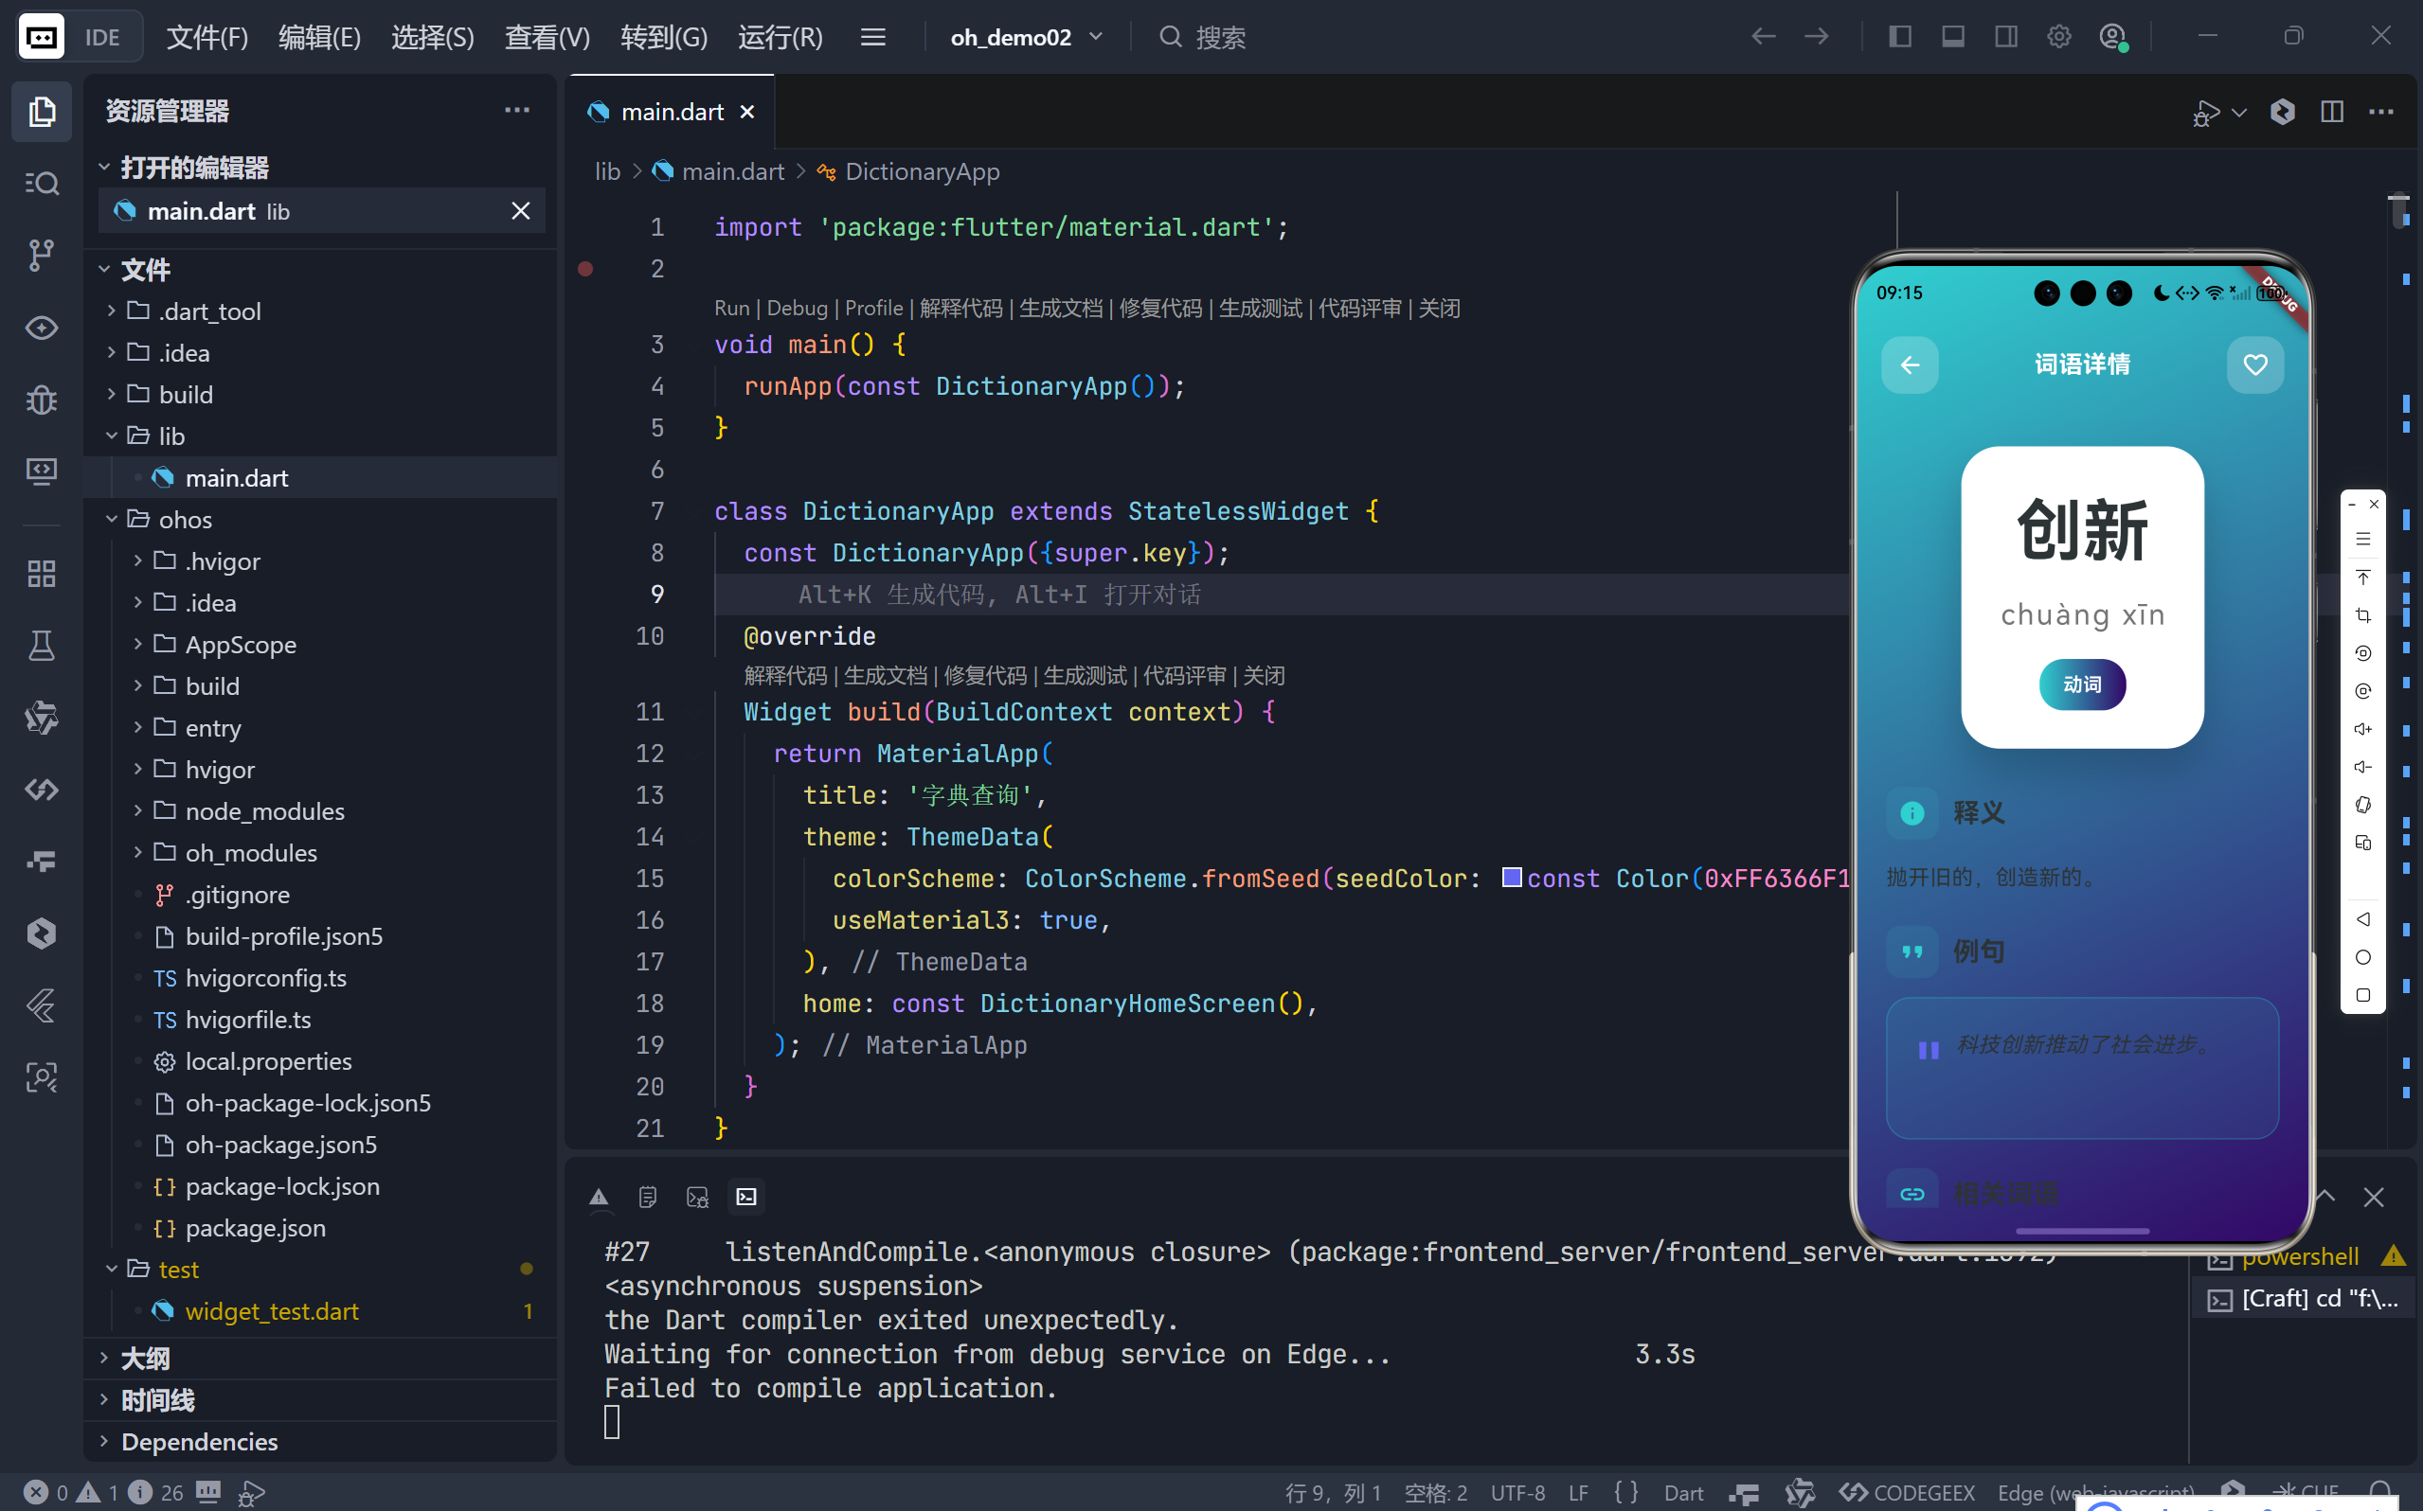
Task: Select the main.dart editor tab
Action: 672,112
